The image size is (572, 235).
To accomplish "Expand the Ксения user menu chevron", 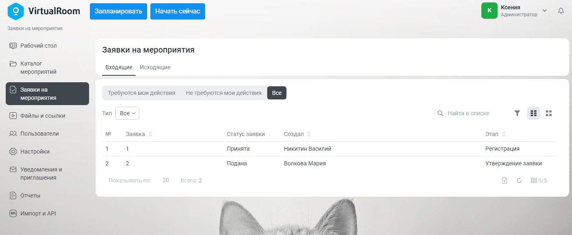I will (544, 10).
